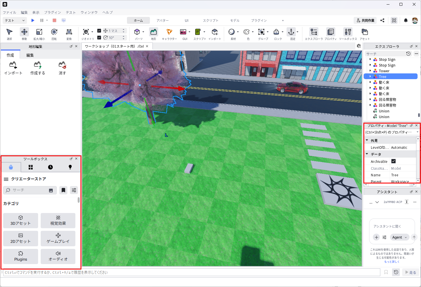Expand the Tree model arrow in Explorer

pyautogui.click(x=370, y=77)
